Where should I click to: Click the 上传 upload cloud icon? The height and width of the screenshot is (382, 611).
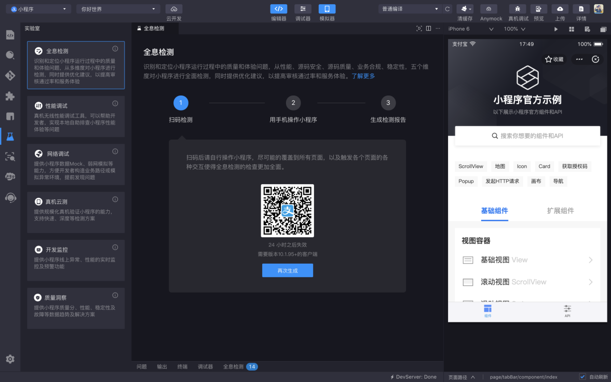560,9
